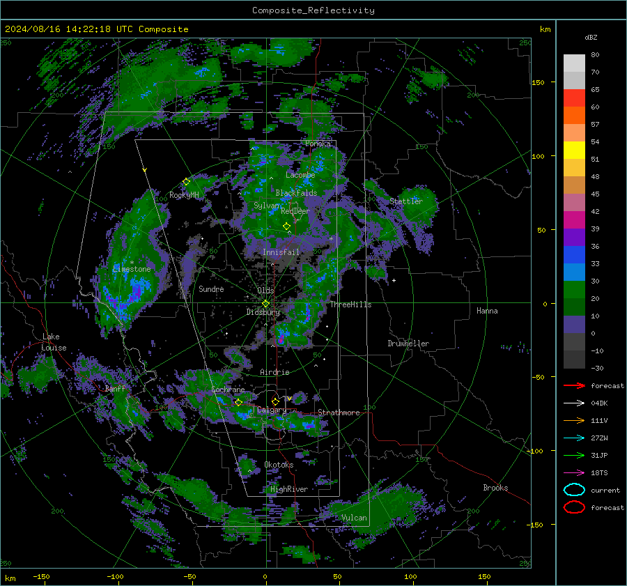Viewport: 627px width, 586px height.
Task: Click the Composite_Reflectivity title
Action: coord(313,10)
